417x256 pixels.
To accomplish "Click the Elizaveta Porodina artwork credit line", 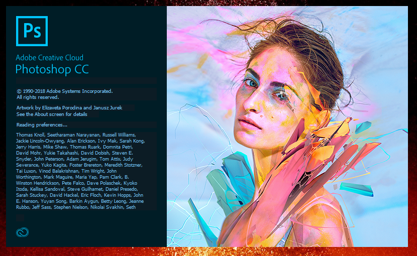I will coord(69,107).
